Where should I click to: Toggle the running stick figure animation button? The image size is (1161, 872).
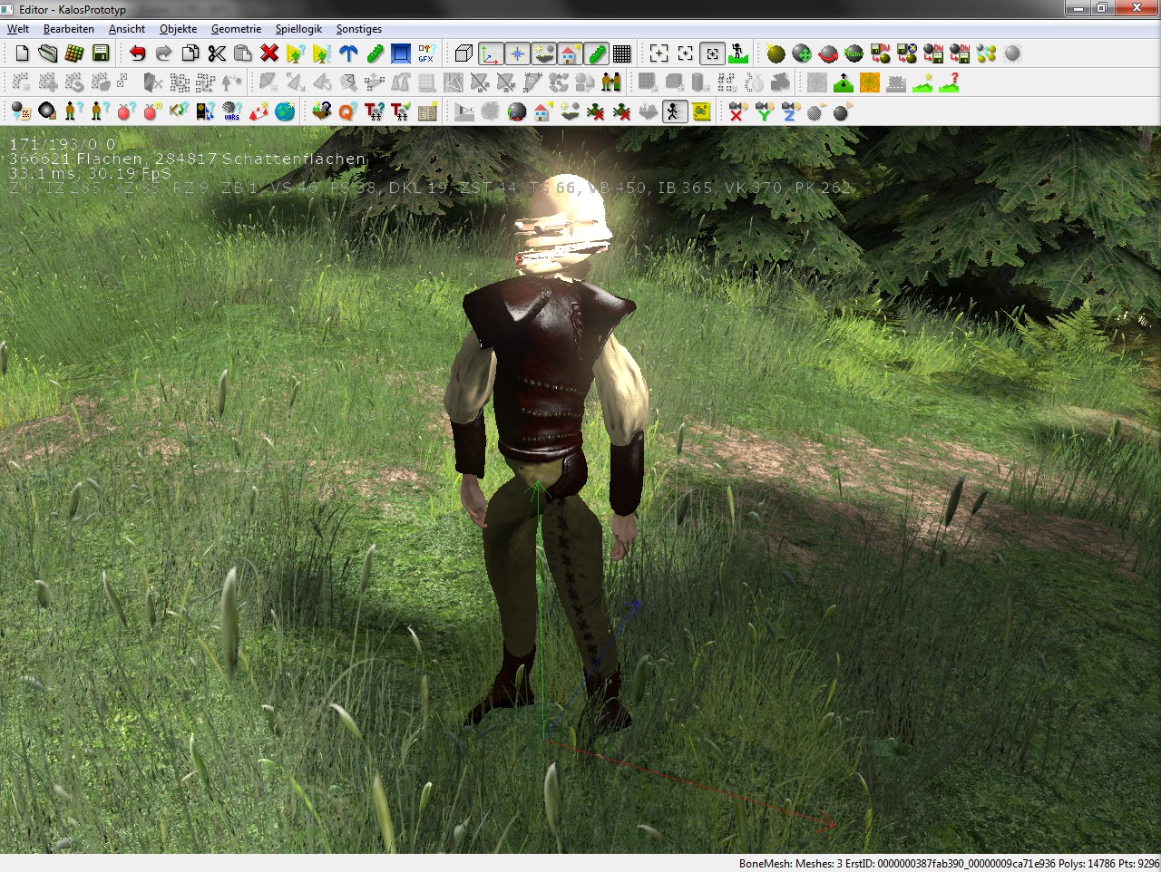click(673, 111)
